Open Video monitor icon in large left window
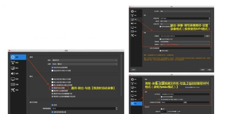The width and height of the screenshot is (227, 114). click(x=13, y=79)
